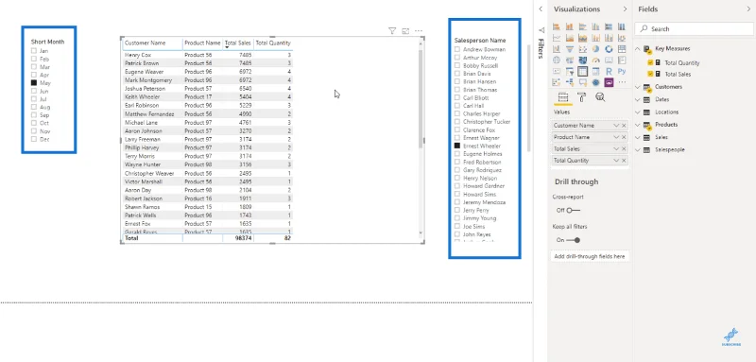Select the stacked column chart visual
The width and height of the screenshot is (756, 362).
(570, 26)
